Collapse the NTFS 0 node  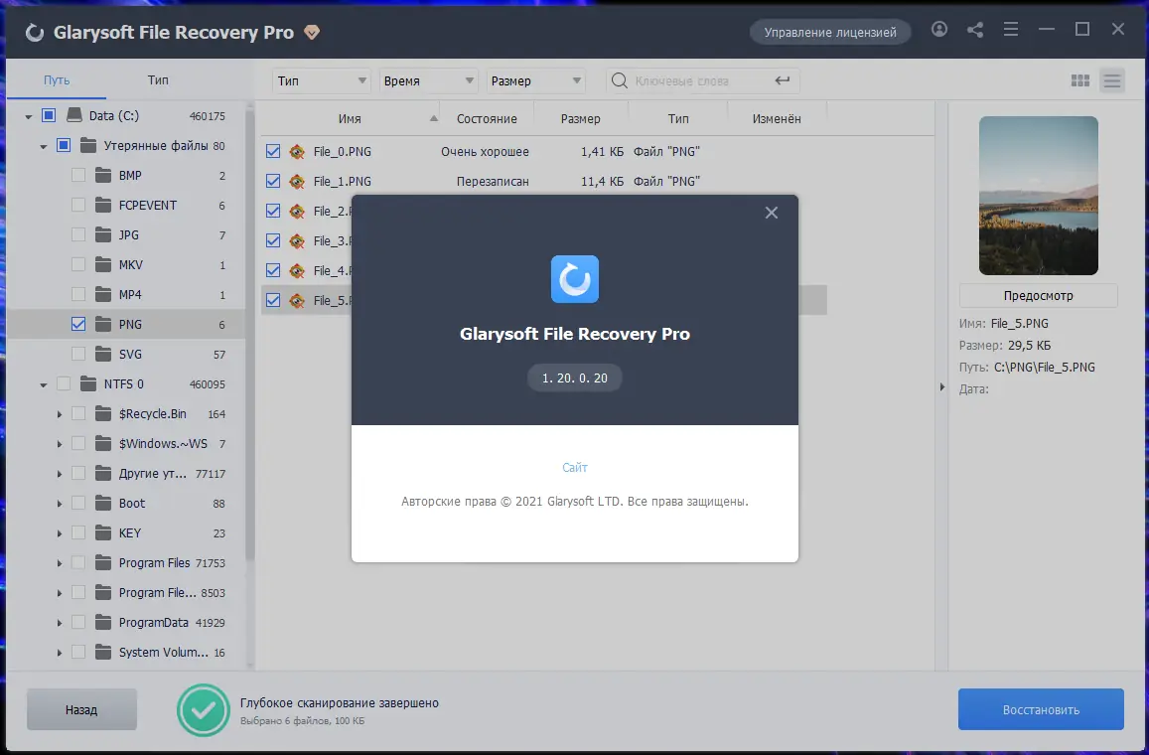[x=44, y=384]
